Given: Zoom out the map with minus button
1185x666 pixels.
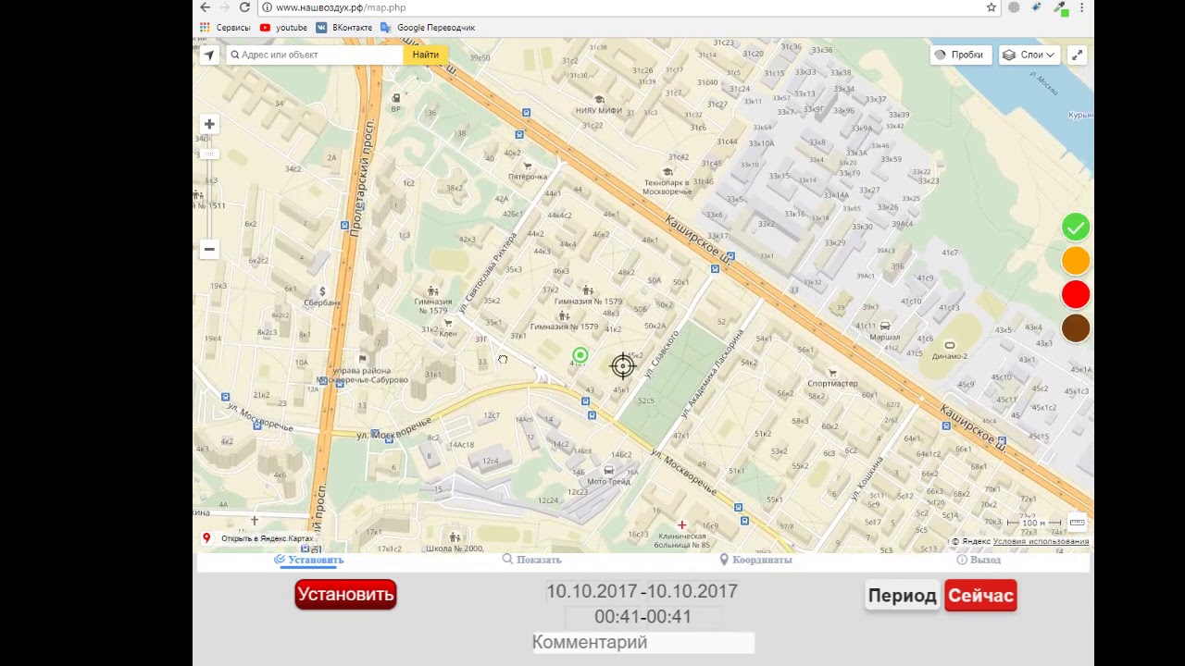Looking at the screenshot, I should click(209, 249).
